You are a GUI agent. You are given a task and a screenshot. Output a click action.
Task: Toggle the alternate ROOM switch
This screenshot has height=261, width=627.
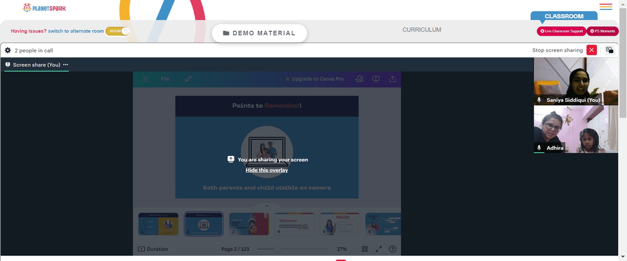(118, 31)
